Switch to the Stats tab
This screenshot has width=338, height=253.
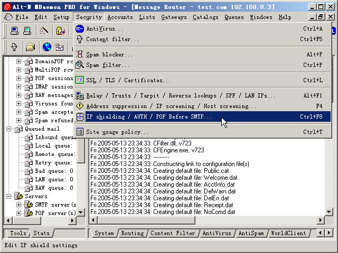(x=42, y=233)
